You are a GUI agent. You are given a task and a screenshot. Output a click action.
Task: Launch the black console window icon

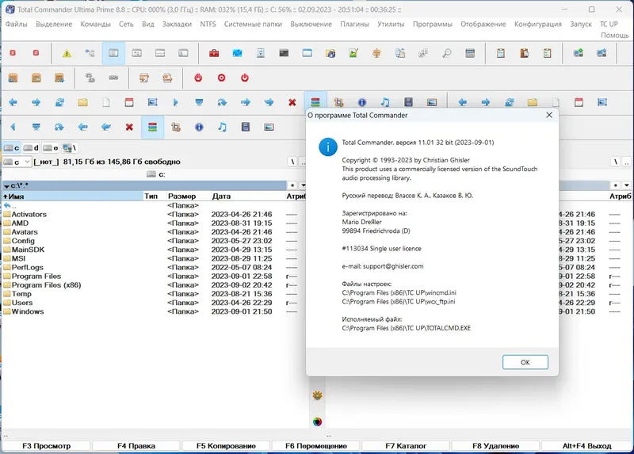284,53
